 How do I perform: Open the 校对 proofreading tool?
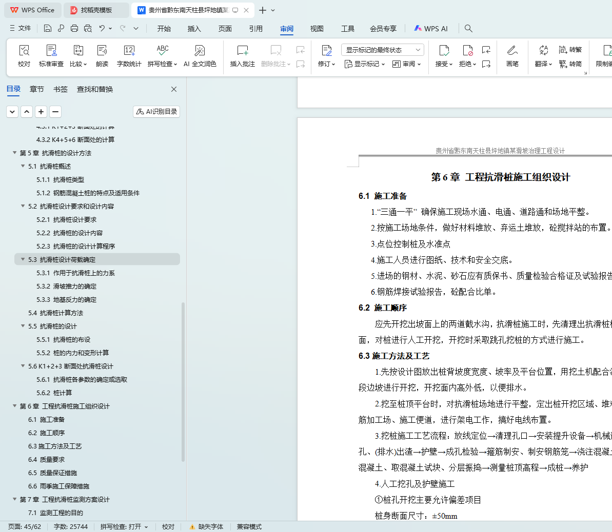(24, 56)
